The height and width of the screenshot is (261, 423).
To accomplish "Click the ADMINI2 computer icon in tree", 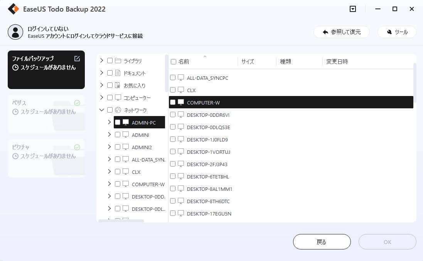I will [x=126, y=147].
